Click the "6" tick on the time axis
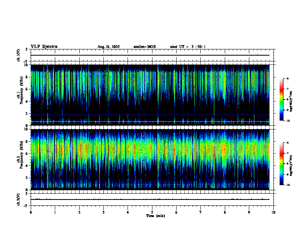 pos(177,212)
